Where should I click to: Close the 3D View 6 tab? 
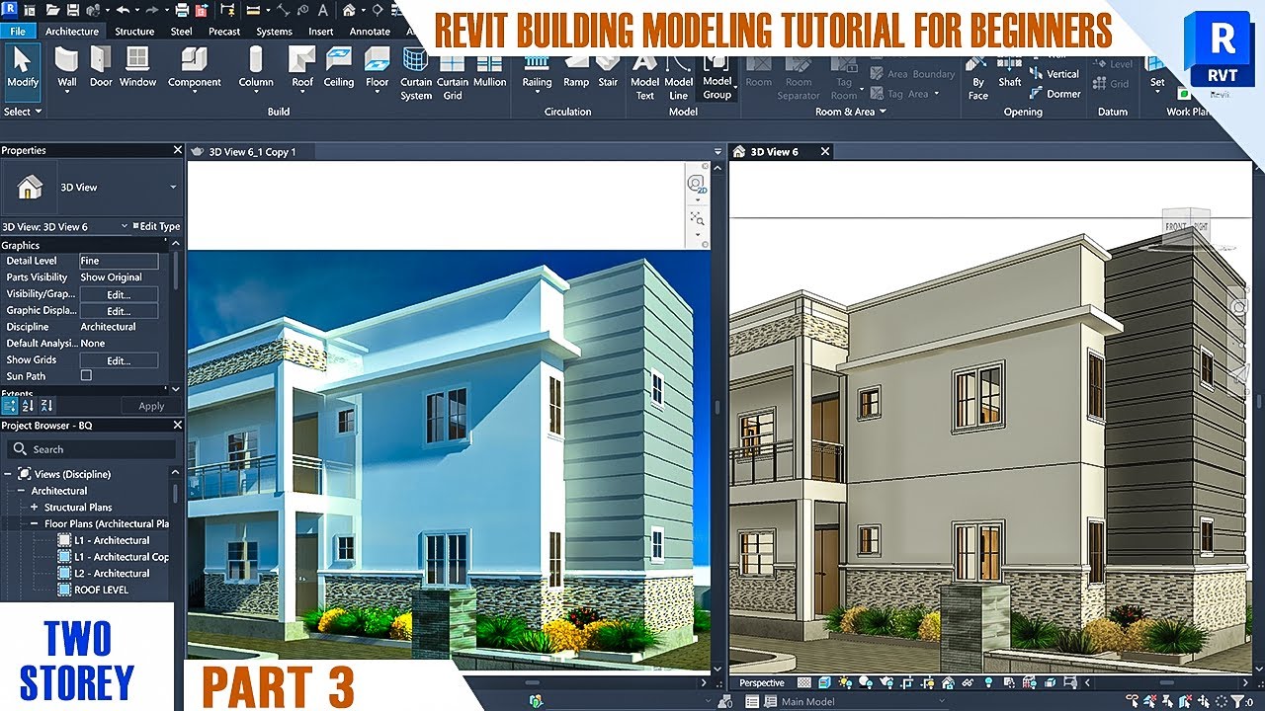tap(824, 151)
